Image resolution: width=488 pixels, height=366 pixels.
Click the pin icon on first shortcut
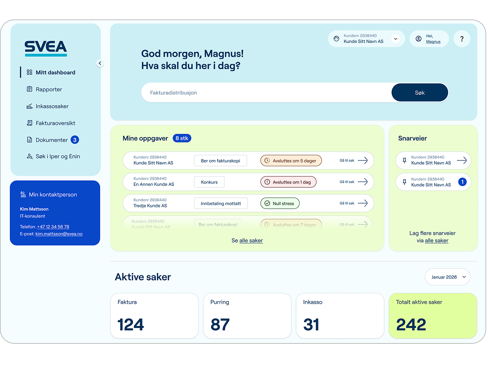click(x=405, y=161)
